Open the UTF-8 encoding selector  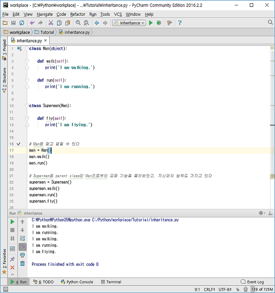pos(225,290)
